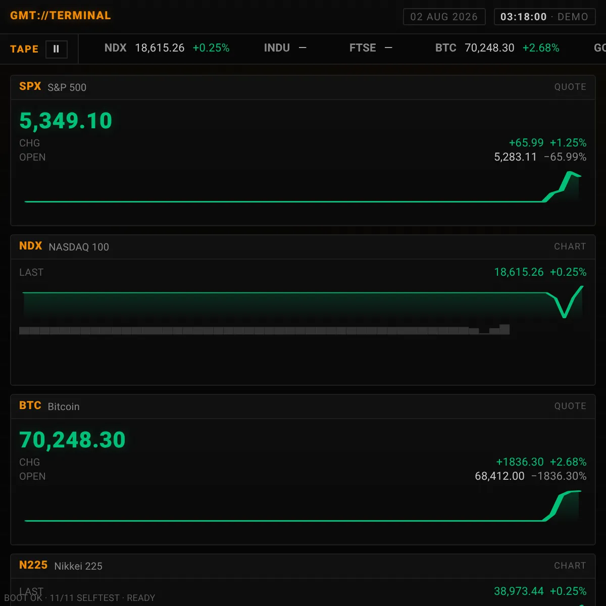
Task: Click the S&P 500 sparkline chart
Action: click(x=303, y=187)
